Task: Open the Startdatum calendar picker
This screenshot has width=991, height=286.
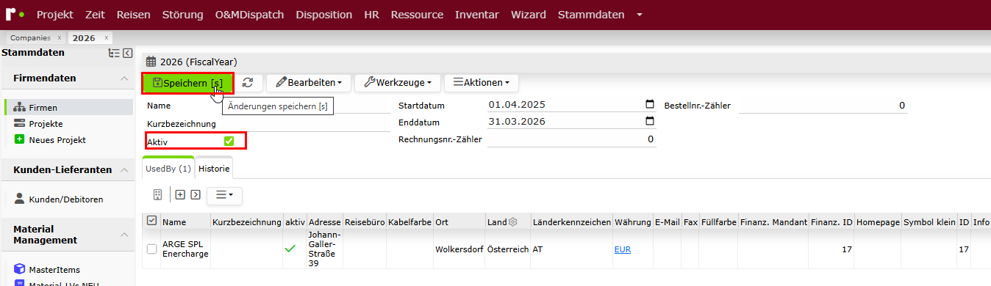Action: (649, 104)
